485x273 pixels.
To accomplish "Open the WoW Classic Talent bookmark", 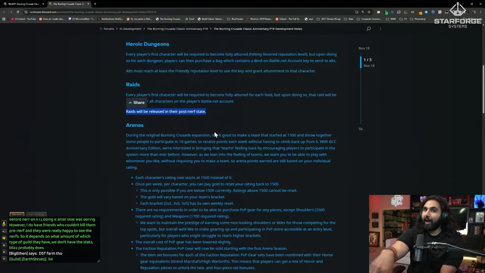I will click(210, 19).
